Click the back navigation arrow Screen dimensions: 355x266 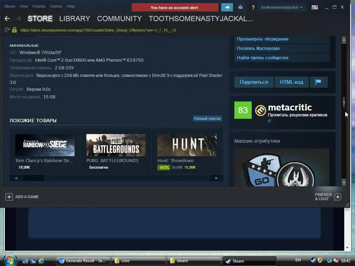point(7,19)
